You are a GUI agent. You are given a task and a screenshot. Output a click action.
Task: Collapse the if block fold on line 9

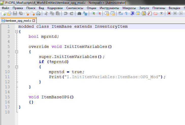point(17,67)
